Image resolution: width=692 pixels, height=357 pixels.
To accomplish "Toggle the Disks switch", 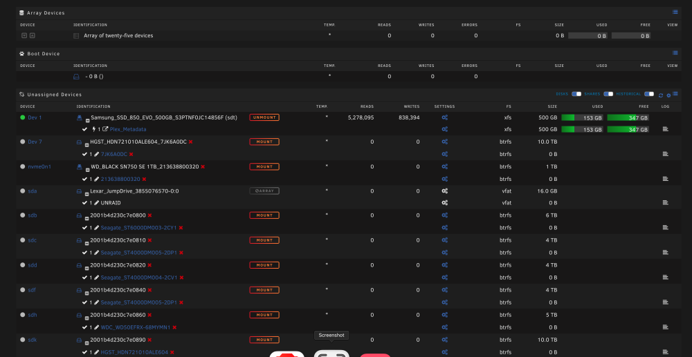I will 576,94.
